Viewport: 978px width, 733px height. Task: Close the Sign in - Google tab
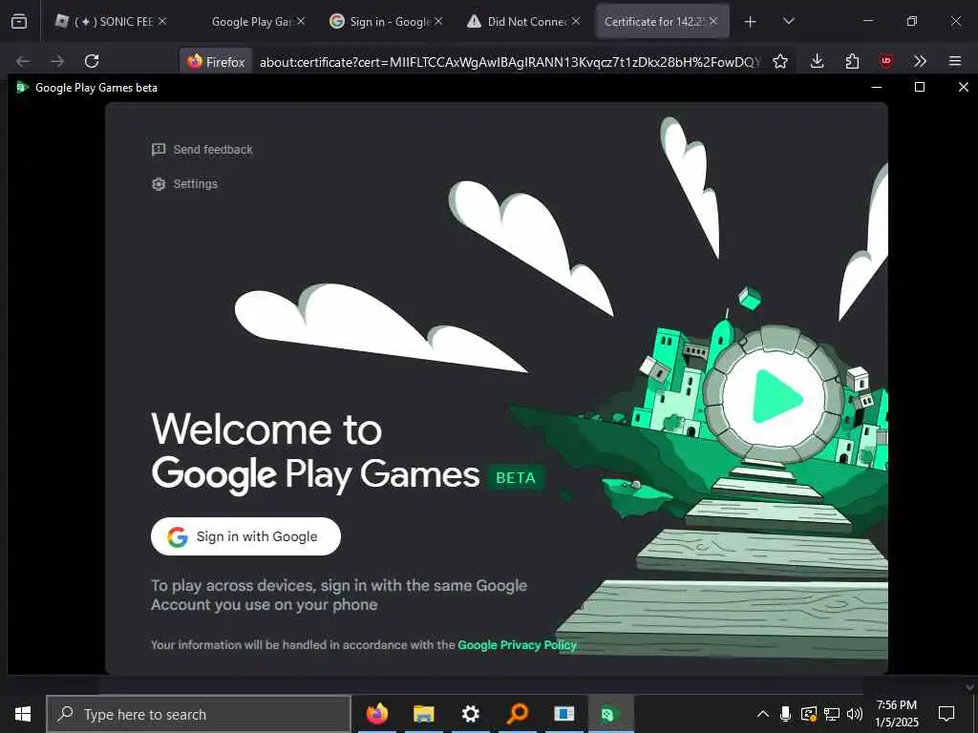(x=438, y=21)
